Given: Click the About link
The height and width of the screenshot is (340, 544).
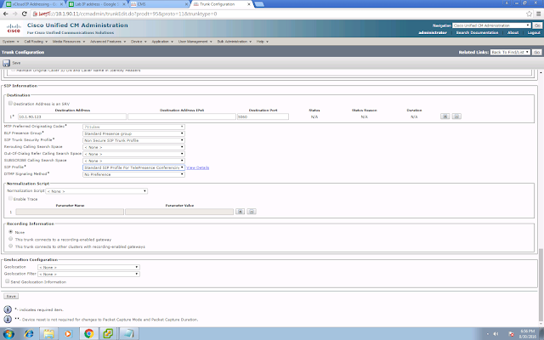Looking at the screenshot, I should (513, 32).
